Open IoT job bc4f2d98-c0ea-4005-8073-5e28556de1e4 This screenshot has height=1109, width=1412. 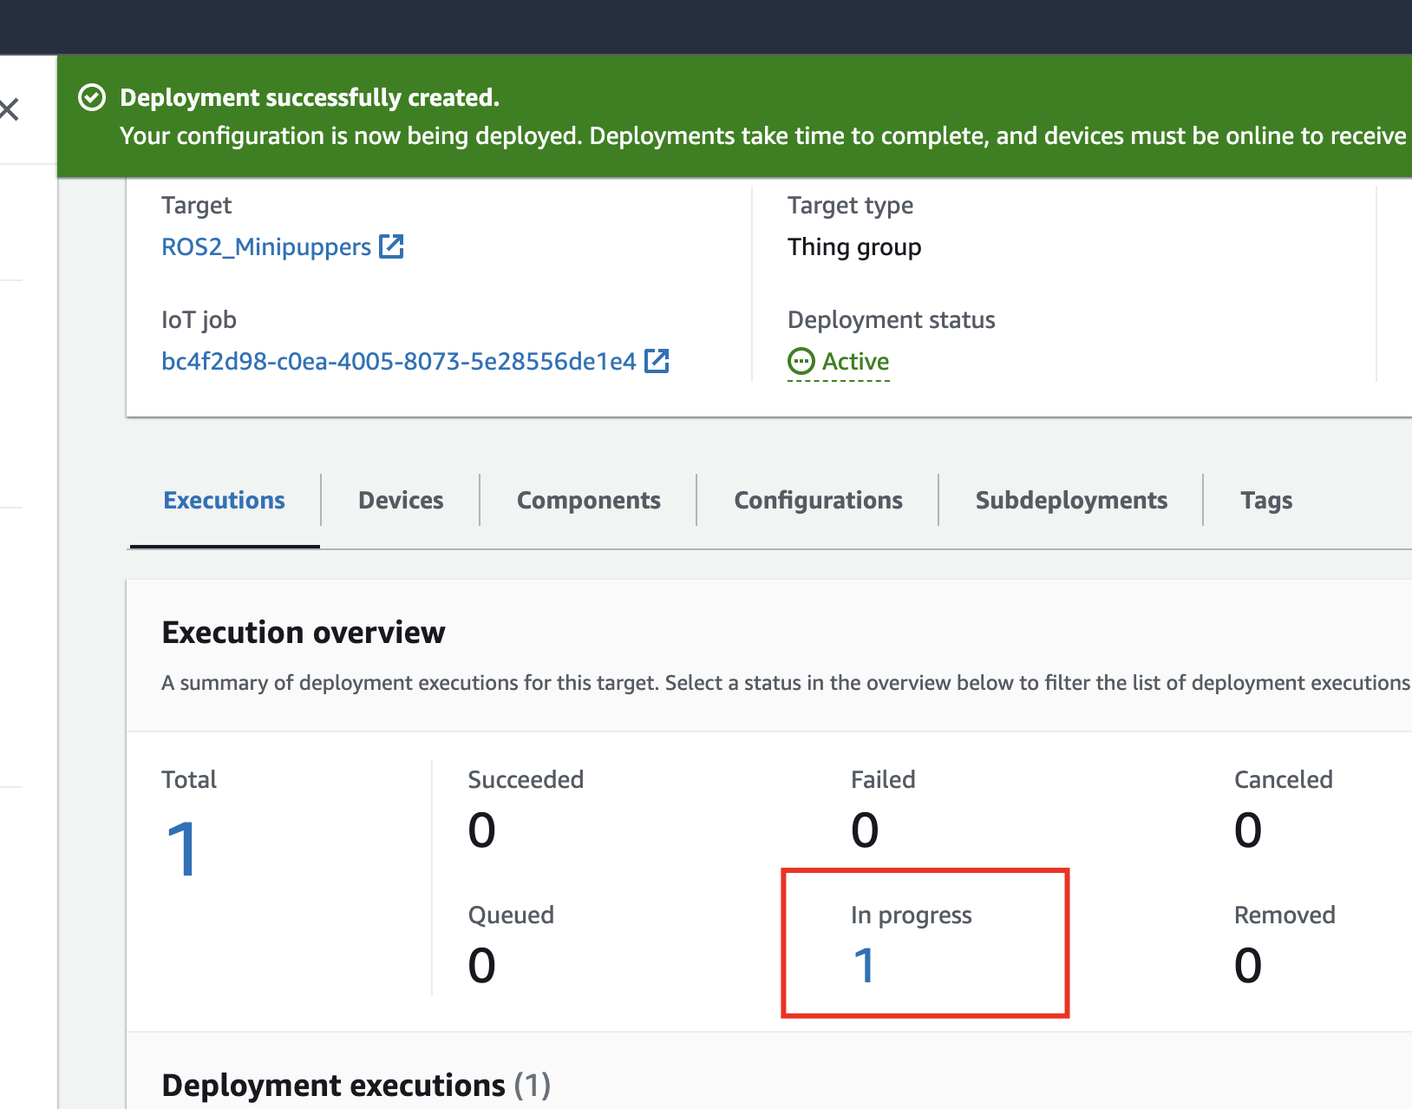399,362
